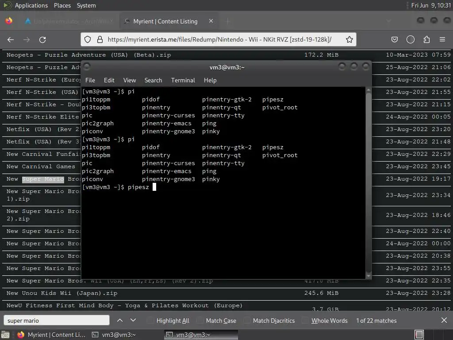Click the date 10-Mar-2023 07:59

pyautogui.click(x=418, y=55)
